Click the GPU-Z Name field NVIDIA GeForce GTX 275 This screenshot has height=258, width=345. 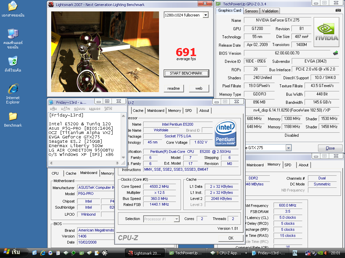click(278, 20)
